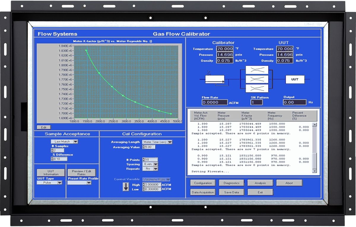Click the UUT Pressure field
This screenshot has height=227, width=356.
(285, 54)
